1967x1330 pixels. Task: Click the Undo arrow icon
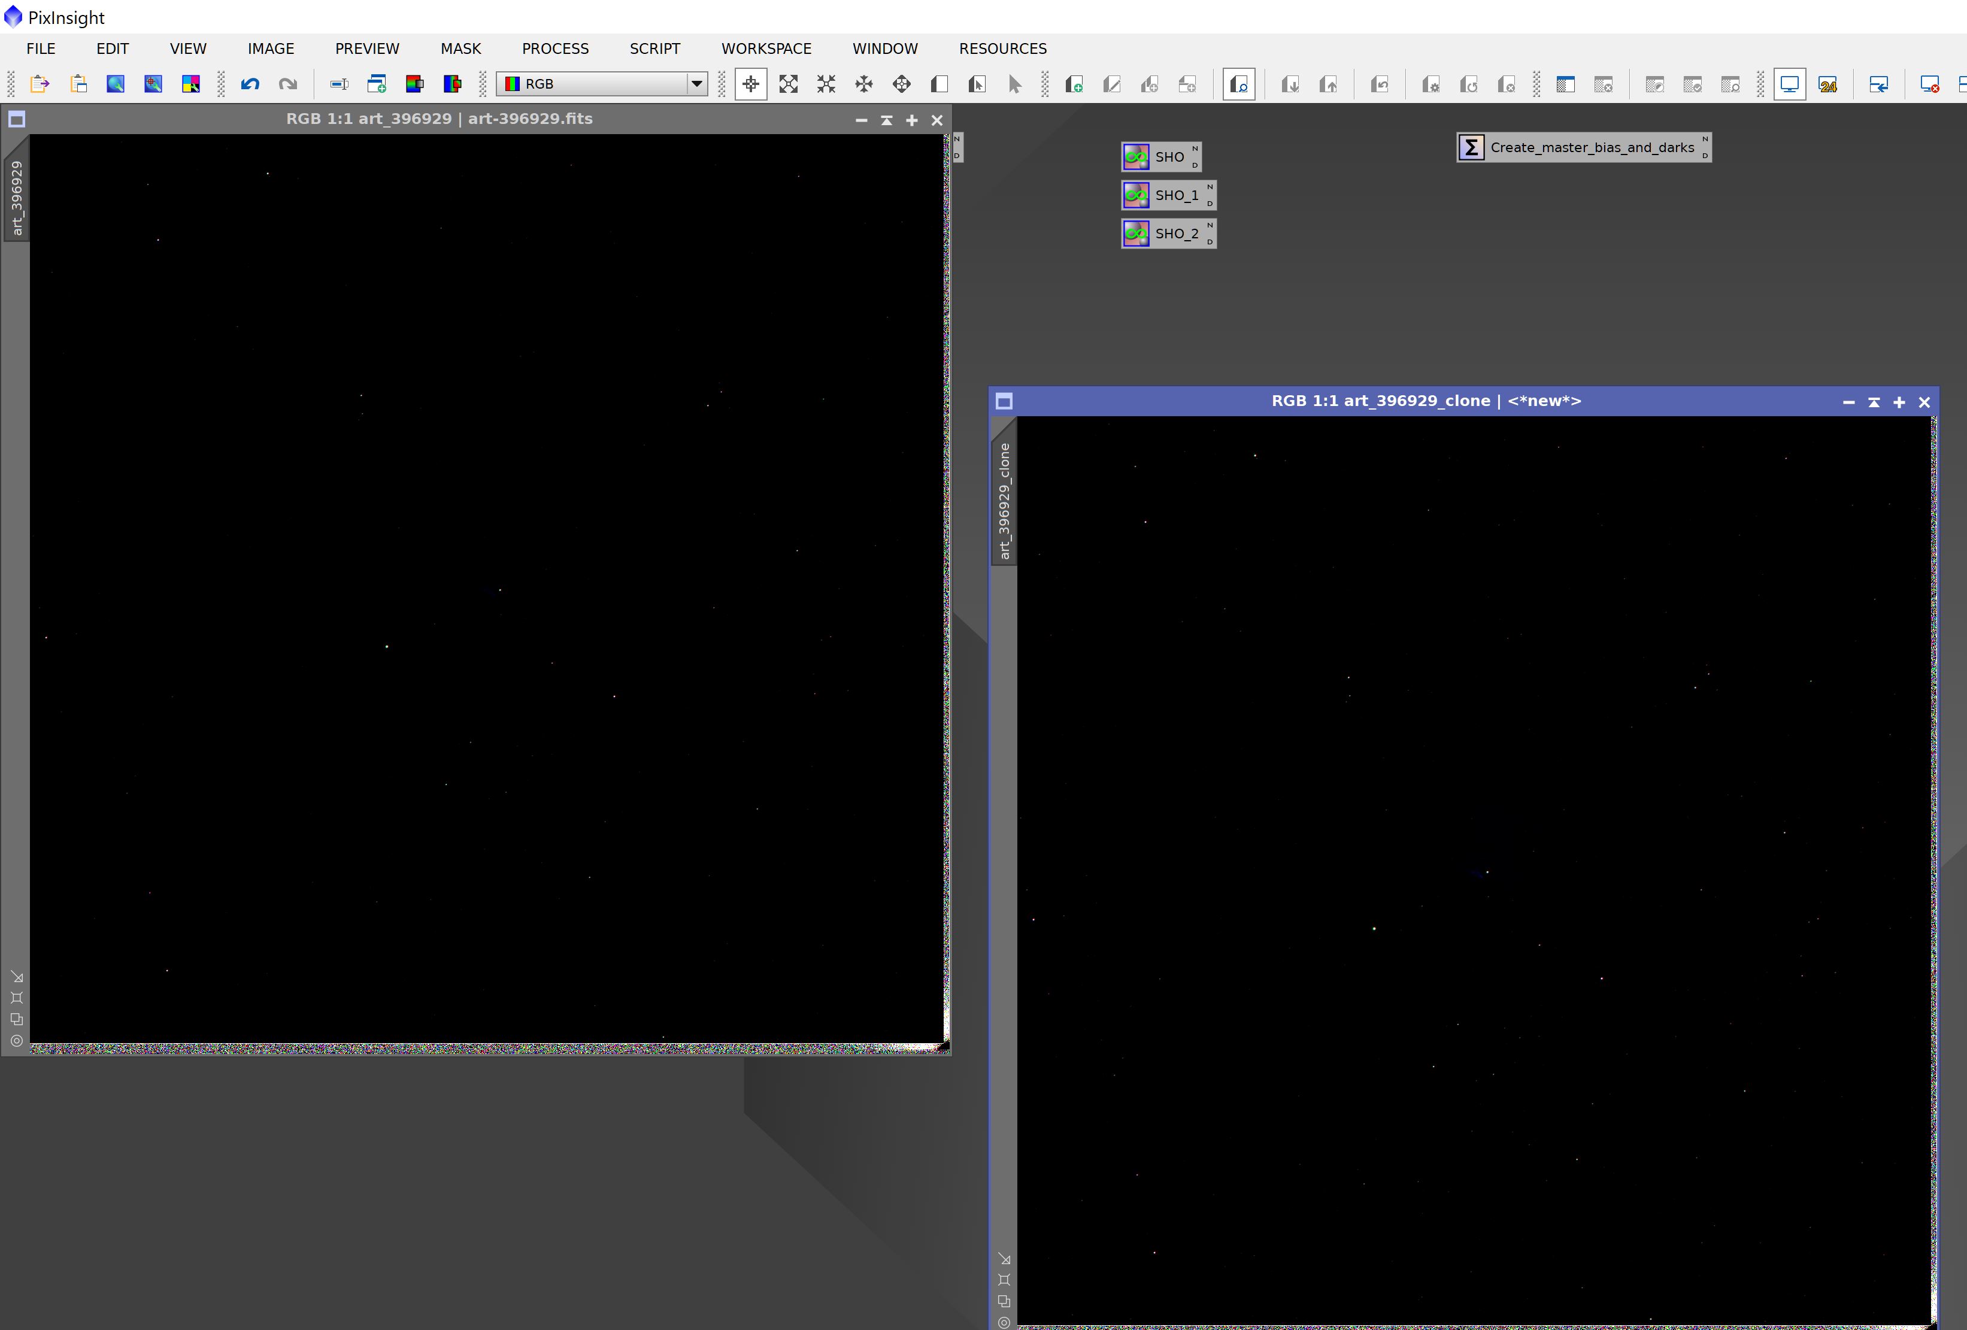tap(250, 84)
